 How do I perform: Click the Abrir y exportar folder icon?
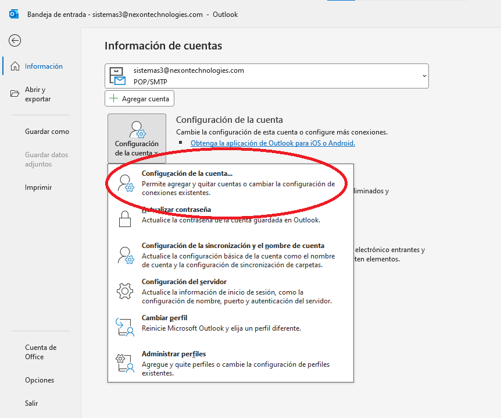tap(15, 94)
